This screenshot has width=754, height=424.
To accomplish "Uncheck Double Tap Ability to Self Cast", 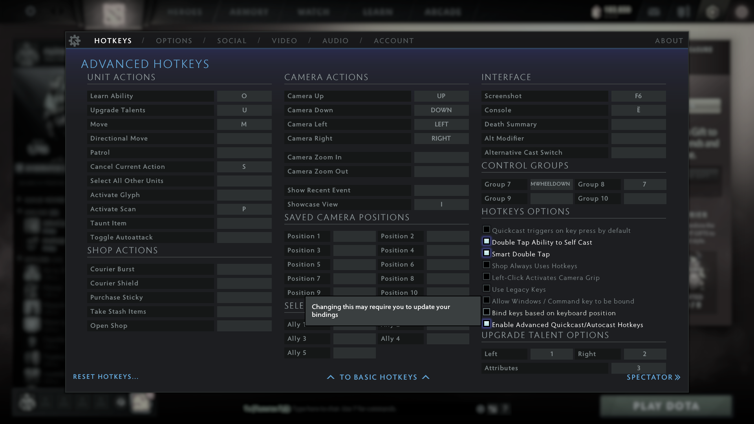I will [487, 241].
